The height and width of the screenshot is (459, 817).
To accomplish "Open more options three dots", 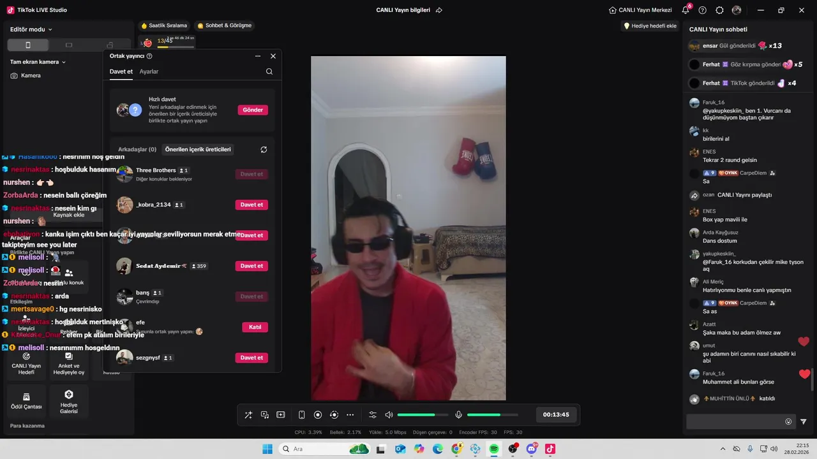I will tap(350, 415).
